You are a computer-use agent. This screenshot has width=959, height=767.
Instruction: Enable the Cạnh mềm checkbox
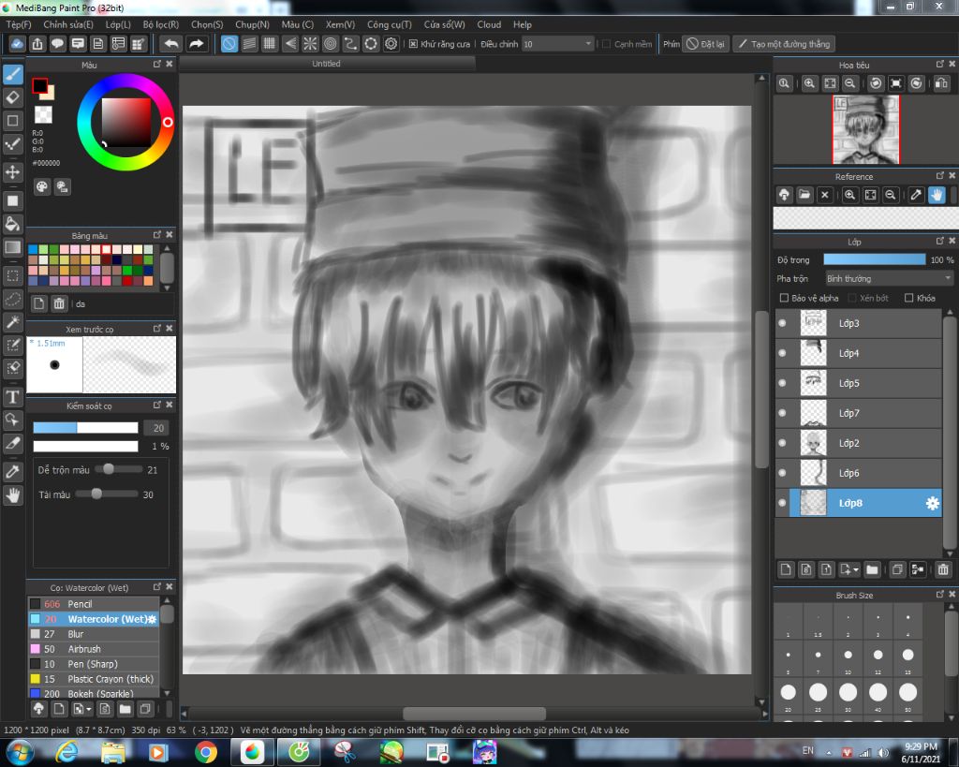[x=606, y=44]
